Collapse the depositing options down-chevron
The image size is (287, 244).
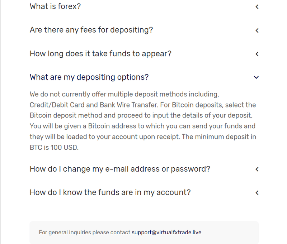[256, 77]
